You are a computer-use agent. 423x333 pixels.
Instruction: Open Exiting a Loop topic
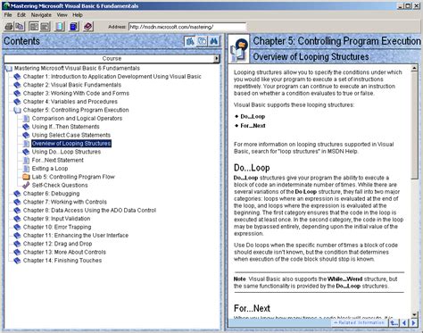pyautogui.click(x=50, y=169)
